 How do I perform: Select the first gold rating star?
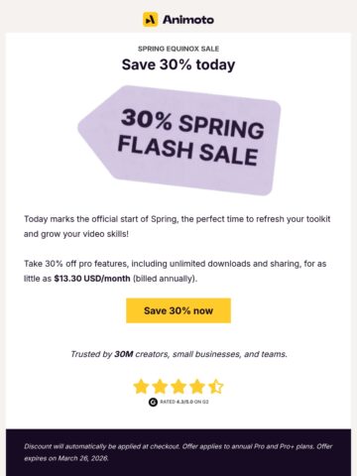tap(141, 387)
